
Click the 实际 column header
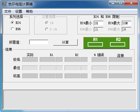(x=30, y=55)
